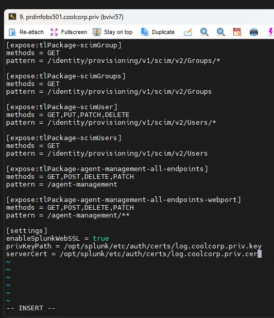This screenshot has width=274, height=318.
Task: Click the window title prdinfobs501.coolcorp.priv
Action: coord(72,17)
